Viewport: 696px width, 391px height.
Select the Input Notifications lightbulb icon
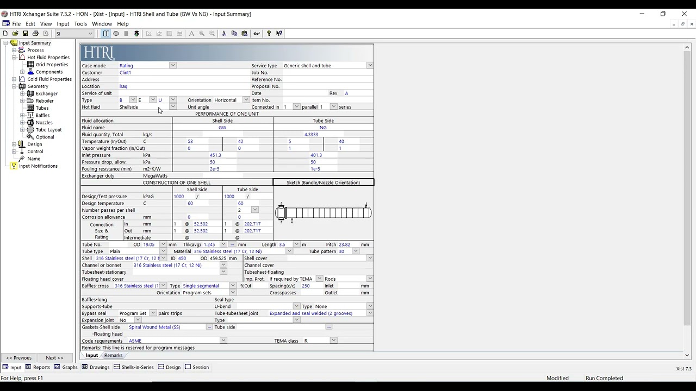click(x=14, y=166)
